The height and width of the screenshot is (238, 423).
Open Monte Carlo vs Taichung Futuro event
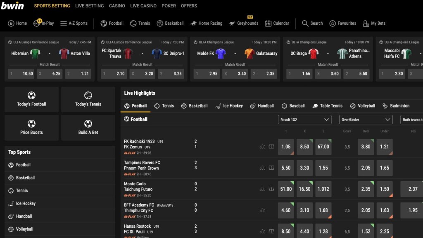[x=138, y=187]
